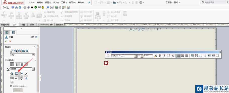The image size is (229, 93).
Task: Click the 0.00度 angle input field
Action: 21,69
